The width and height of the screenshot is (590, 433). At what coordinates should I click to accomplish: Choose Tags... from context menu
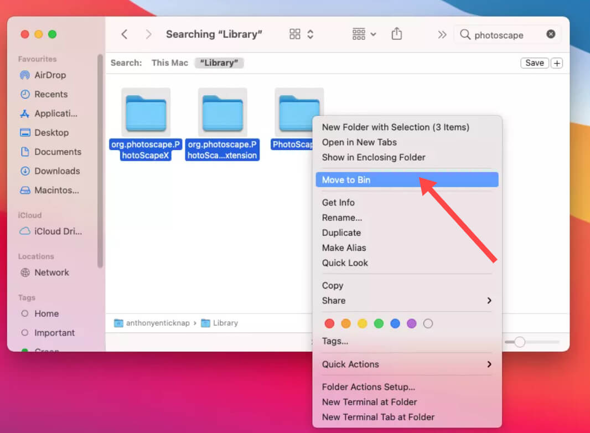point(407,341)
